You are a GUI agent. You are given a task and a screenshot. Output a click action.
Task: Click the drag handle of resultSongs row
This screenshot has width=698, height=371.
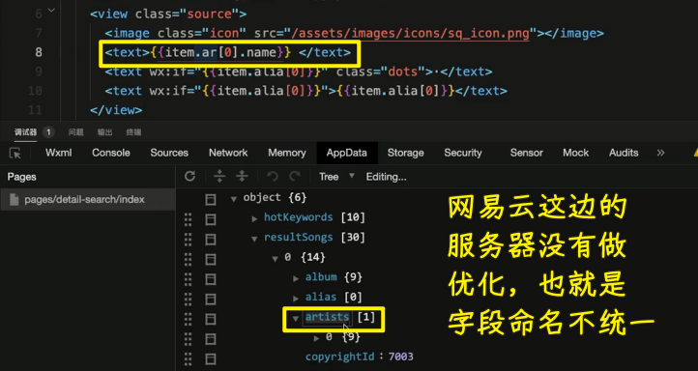pos(188,240)
